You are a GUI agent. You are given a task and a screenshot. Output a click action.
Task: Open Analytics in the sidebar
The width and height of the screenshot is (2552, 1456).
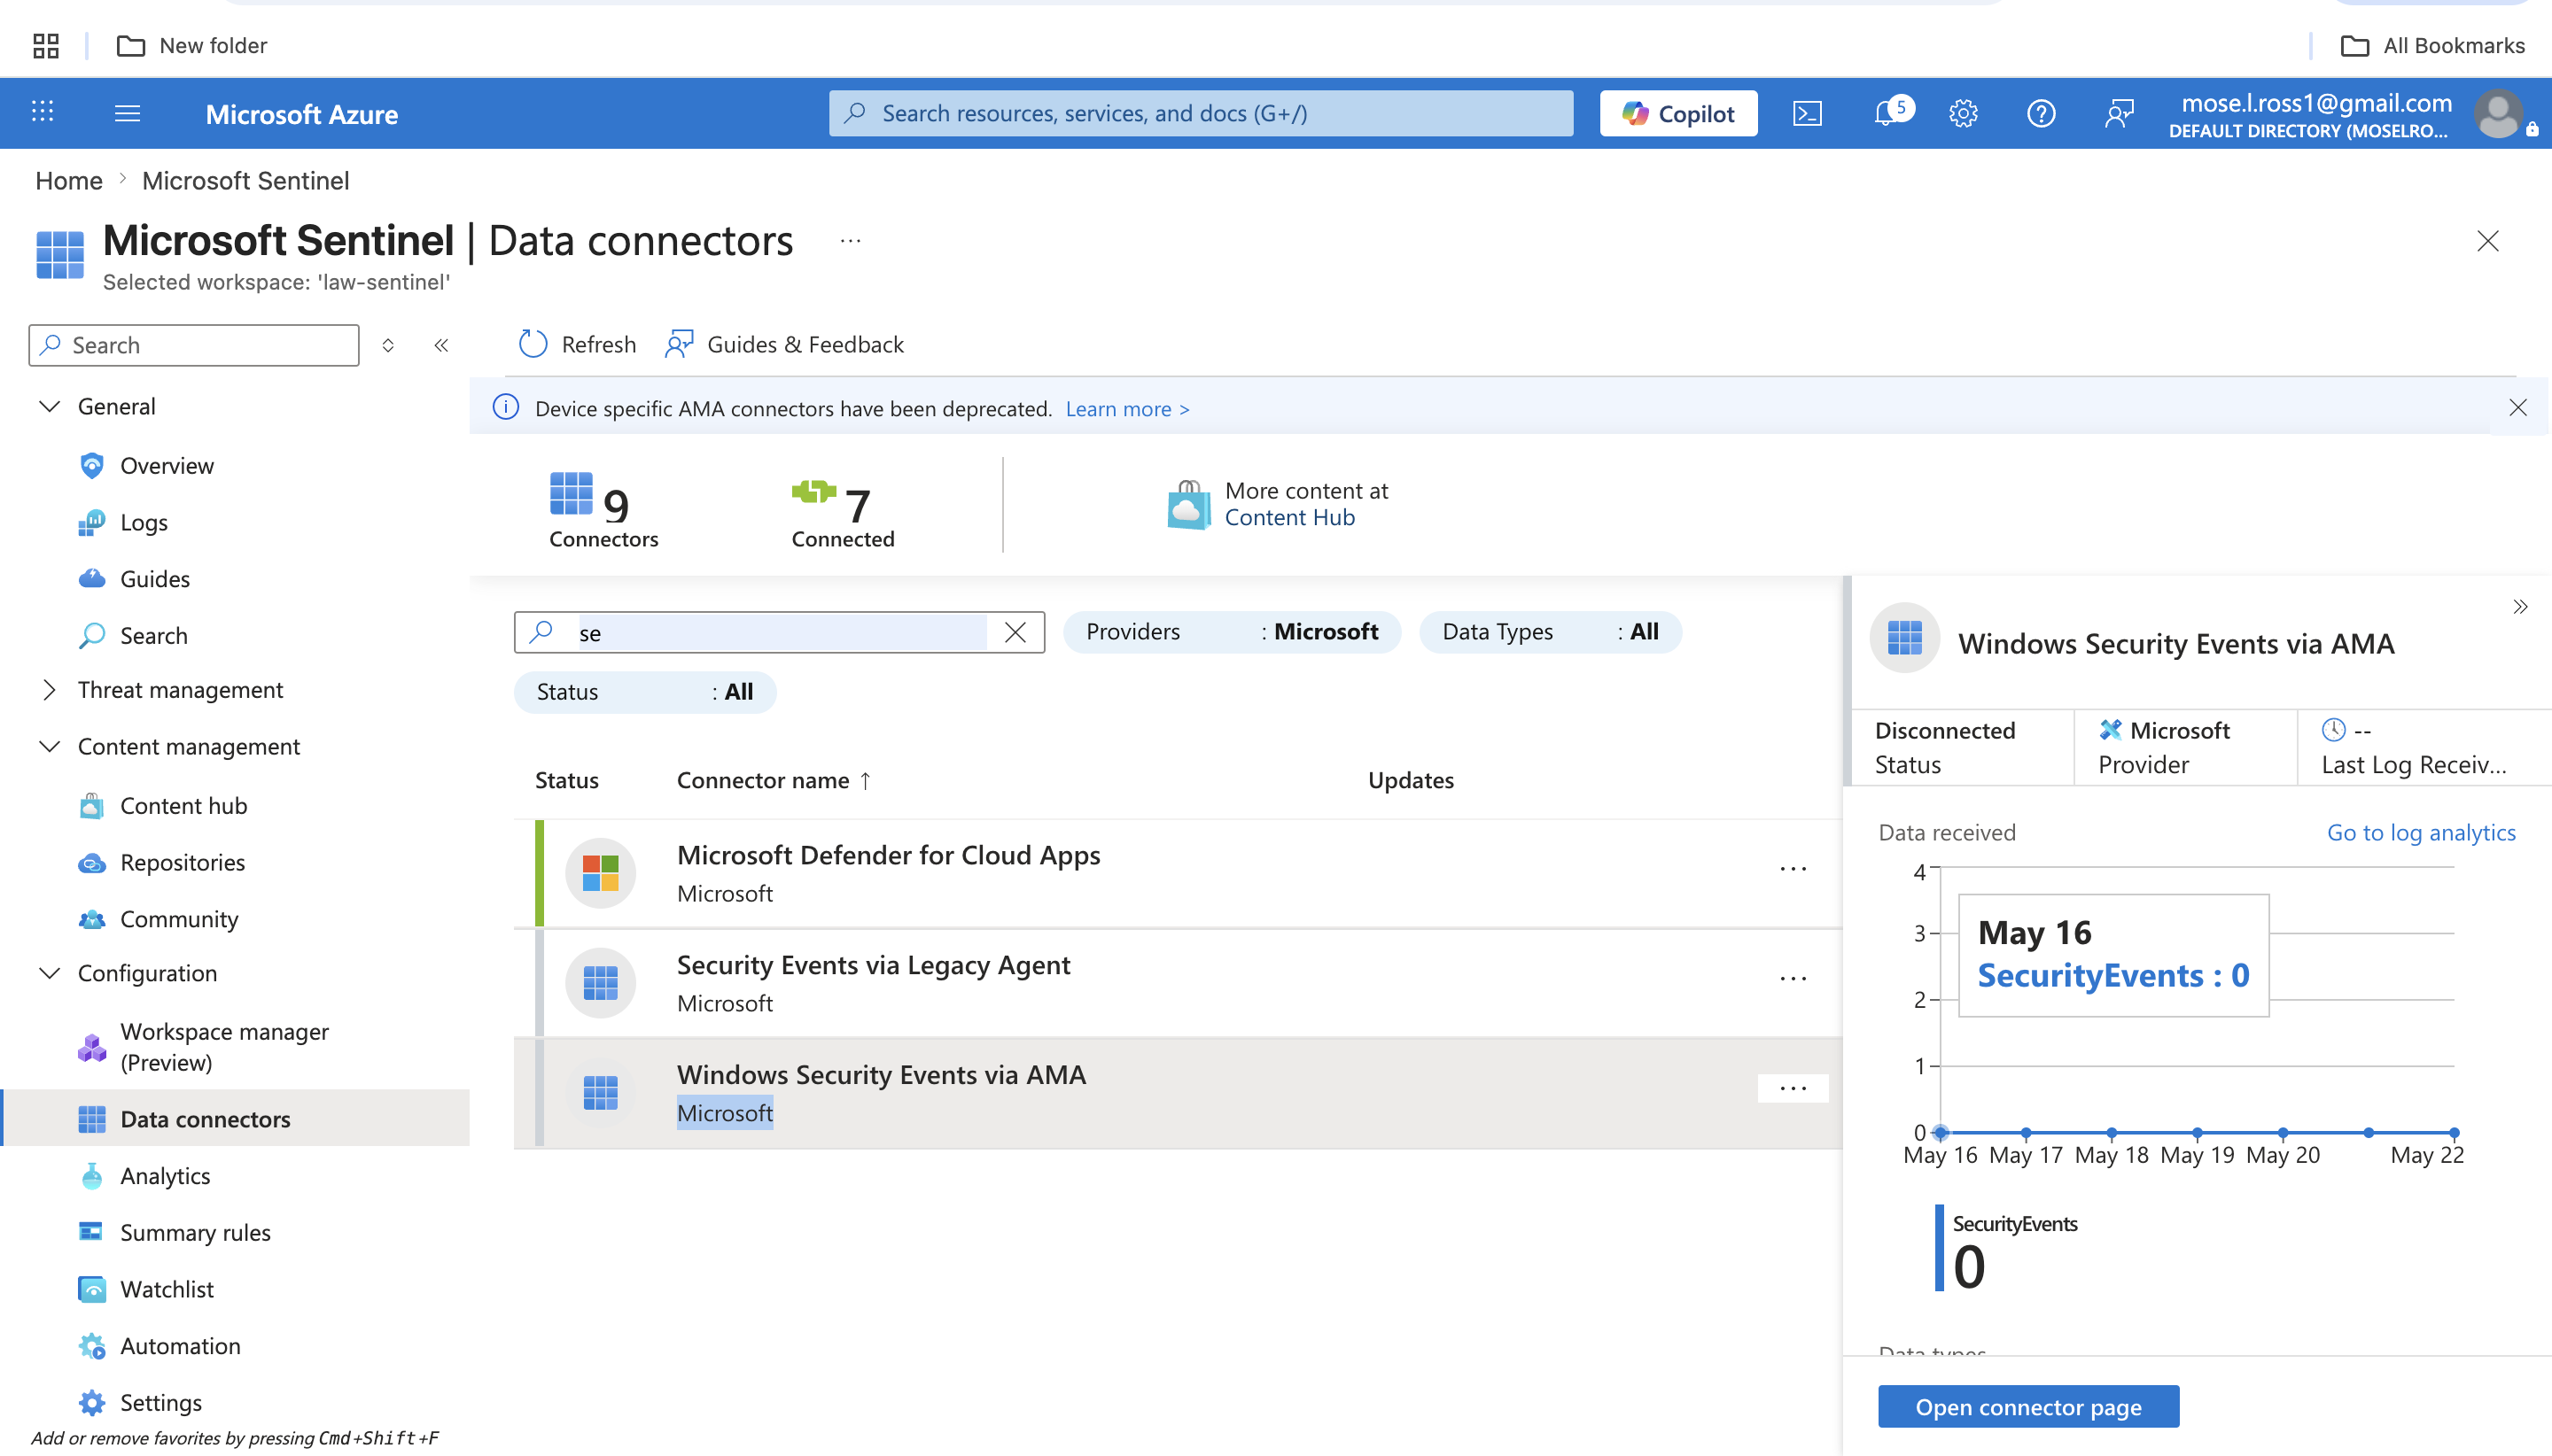pyautogui.click(x=165, y=1176)
